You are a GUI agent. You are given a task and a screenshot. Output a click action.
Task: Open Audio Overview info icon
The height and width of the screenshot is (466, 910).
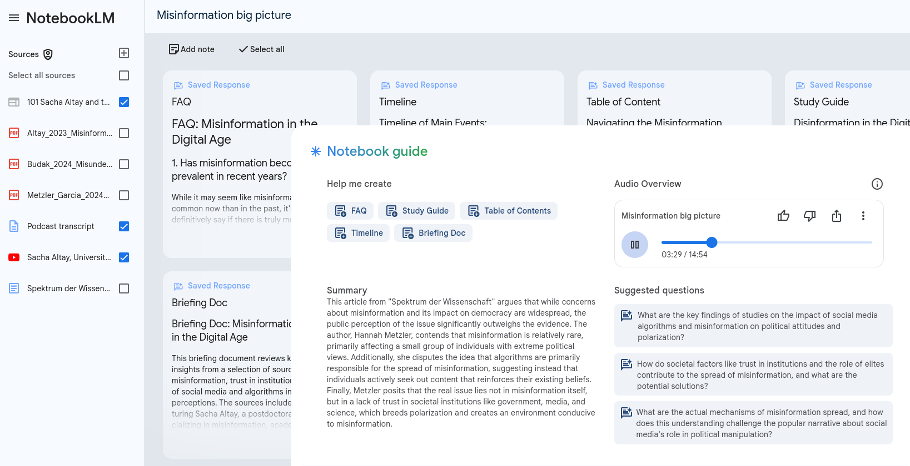[877, 184]
